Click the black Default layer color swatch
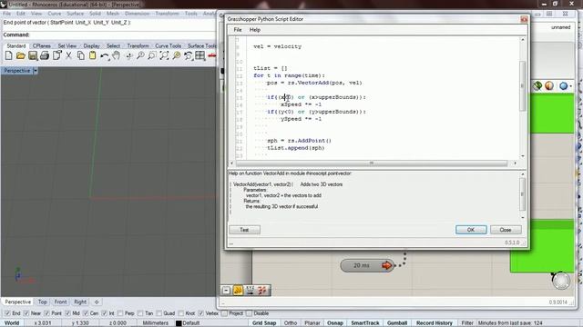Screen dimensions: 583x327 (x=179, y=323)
